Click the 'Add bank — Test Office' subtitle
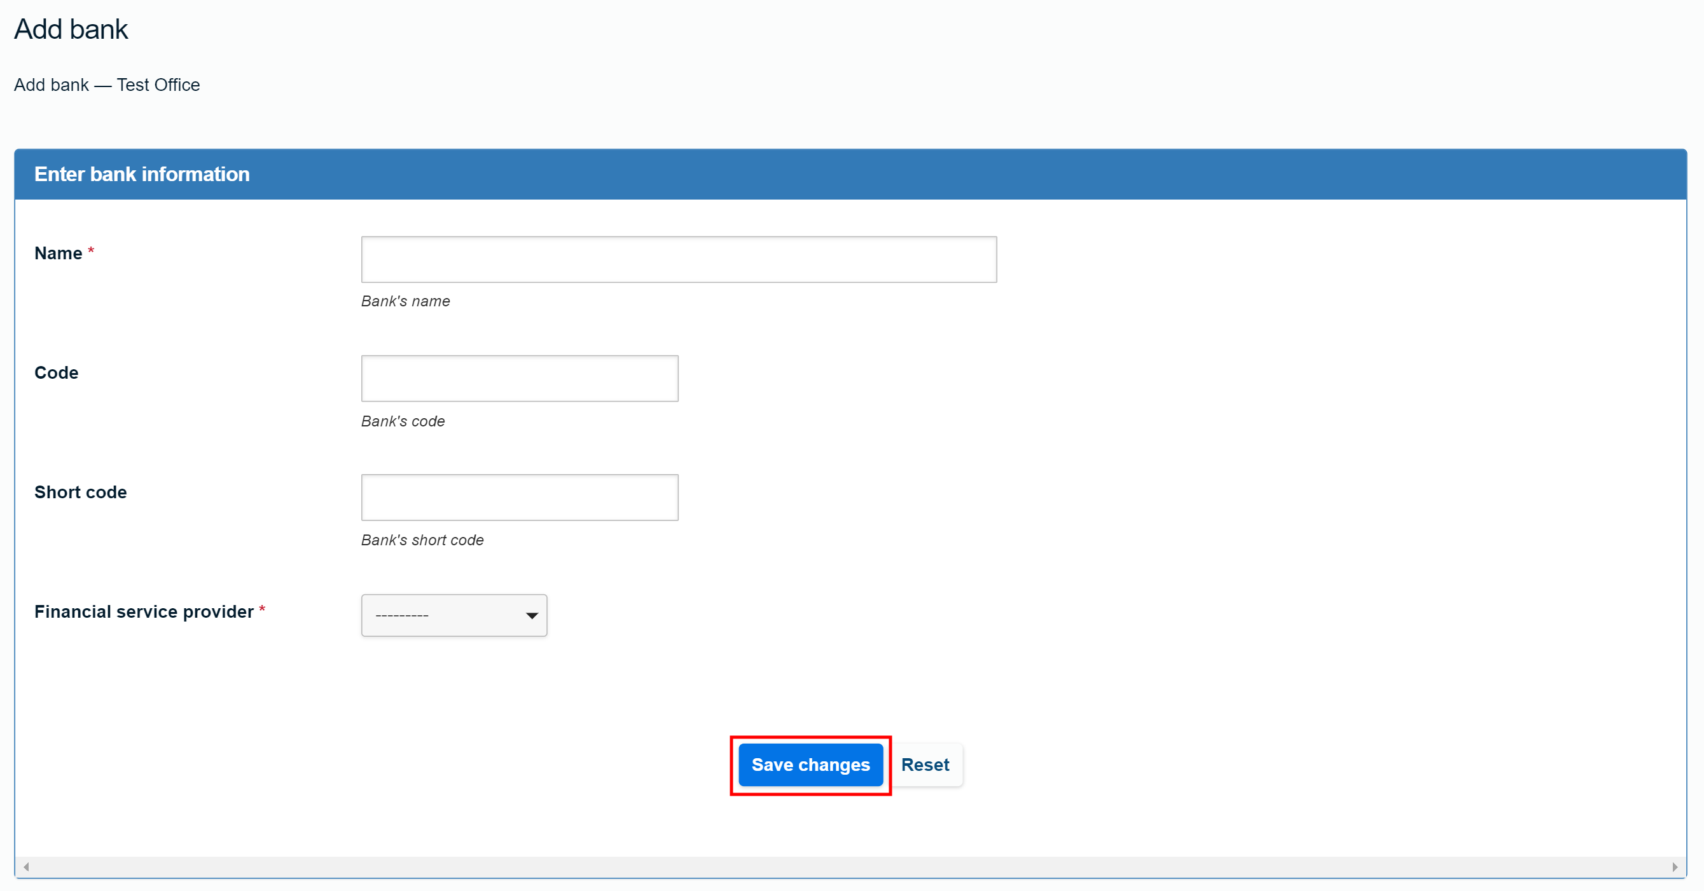Viewport: 1704px width, 891px height. click(106, 85)
